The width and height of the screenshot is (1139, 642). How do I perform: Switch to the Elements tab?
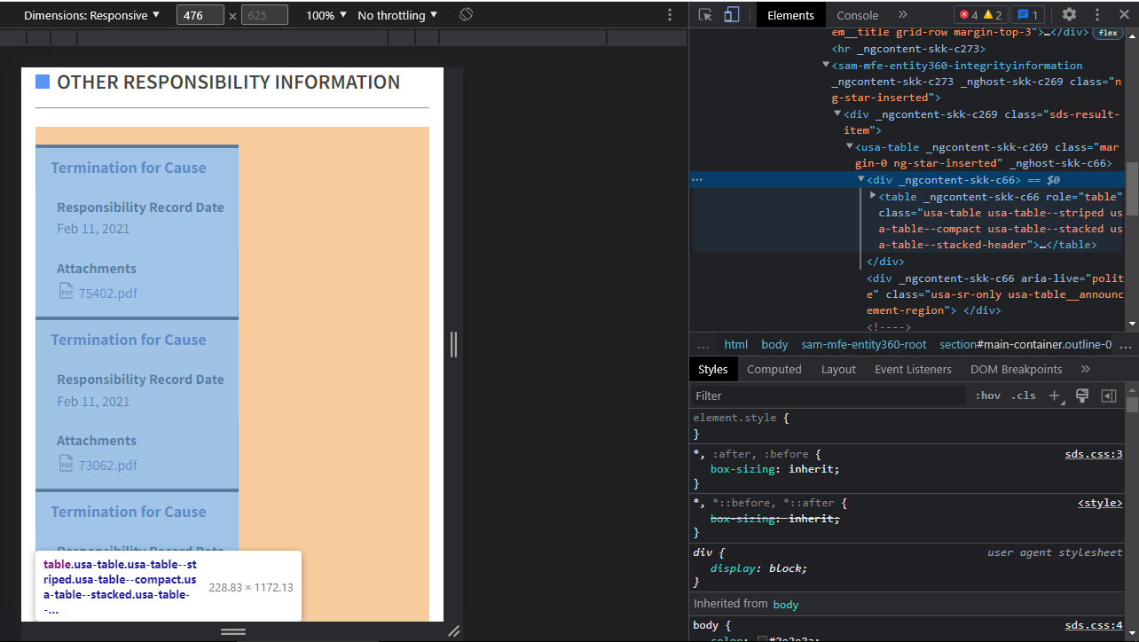790,15
